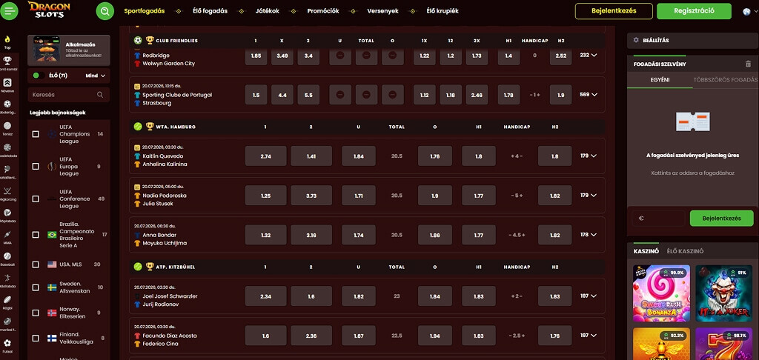The image size is (759, 360).
Task: Toggle the Élő (71) live switch
Action: [x=38, y=76]
